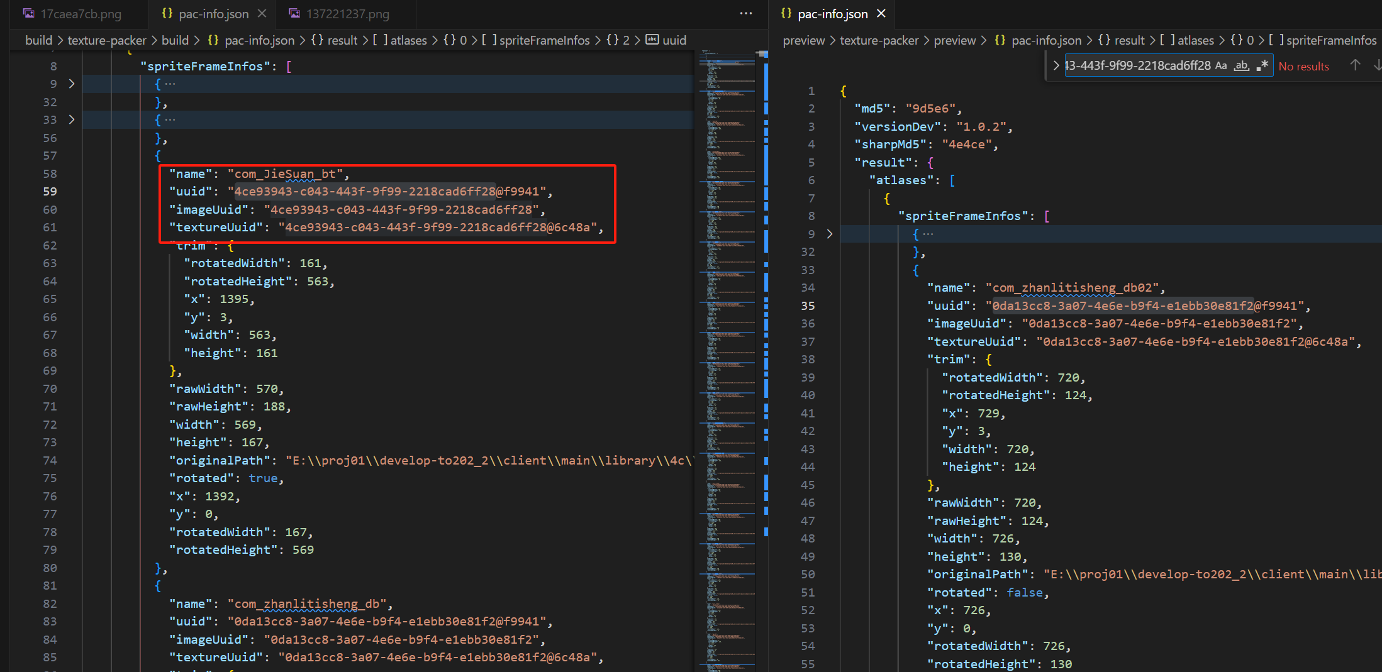The width and height of the screenshot is (1382, 672).
Task: Click originalPath value on line 74
Action: click(x=491, y=461)
